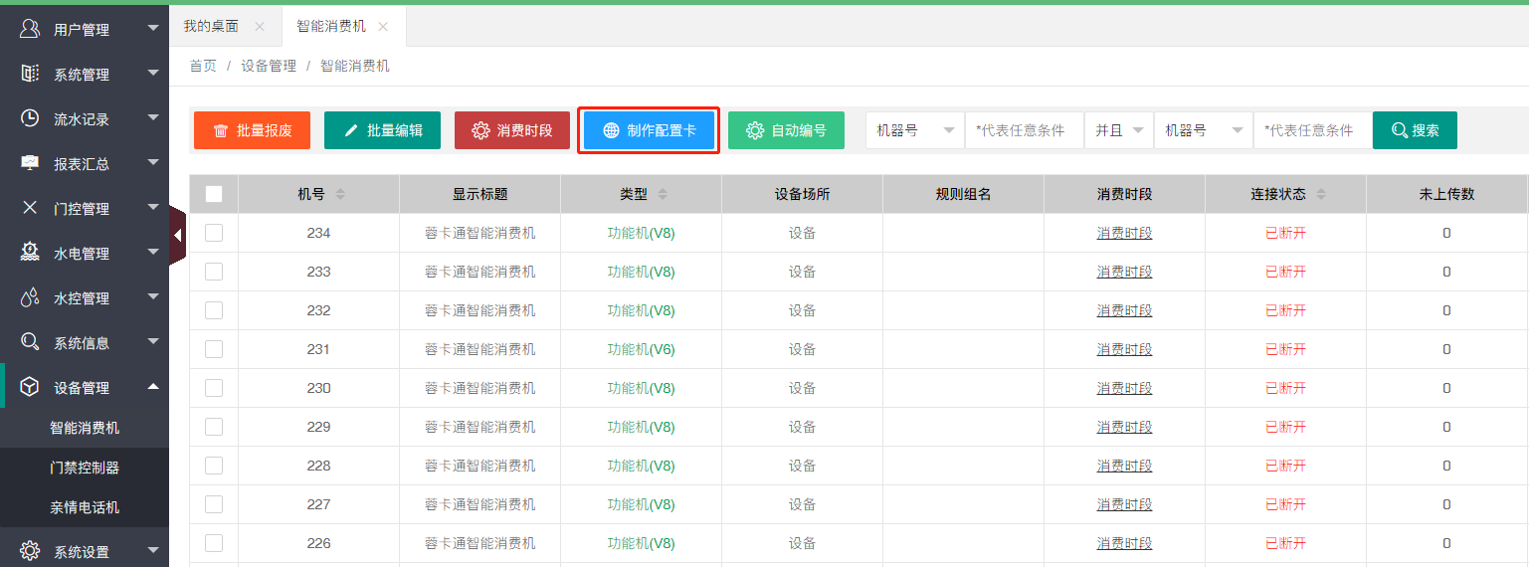Open the 并且 logic operator dropdown
Viewport: 1529px width, 567px height.
(1119, 130)
